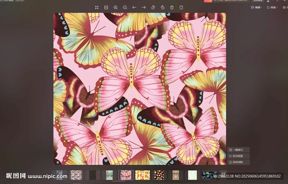The width and height of the screenshot is (288, 184).
Task: Go to previous image with left arrow
Action: click(x=134, y=7)
